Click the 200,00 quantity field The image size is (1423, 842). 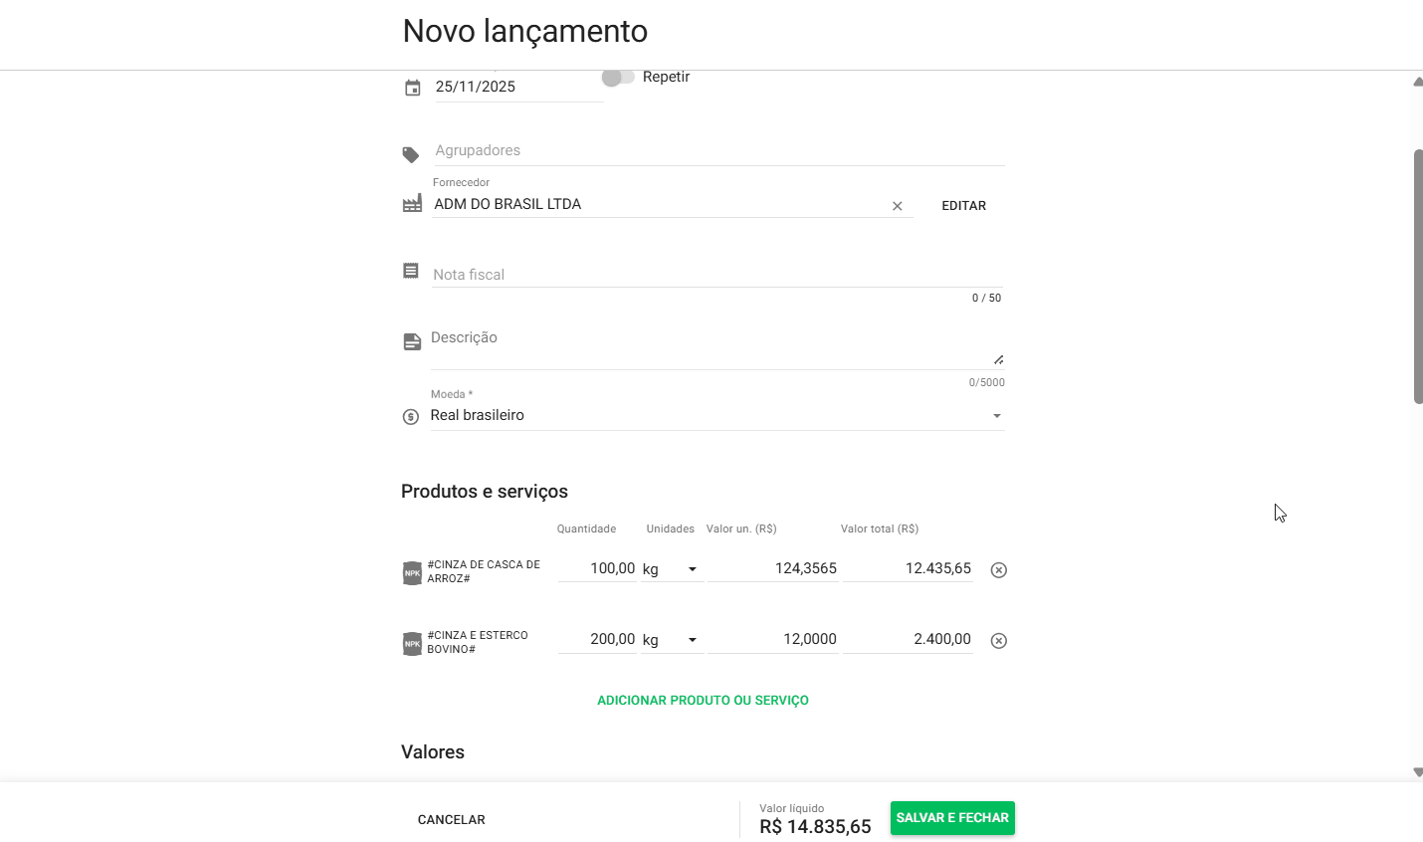click(x=597, y=639)
